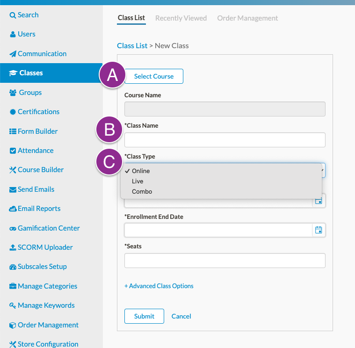Viewport: 355px width, 348px height.
Task: Expand Advanced Class Options
Action: point(159,286)
